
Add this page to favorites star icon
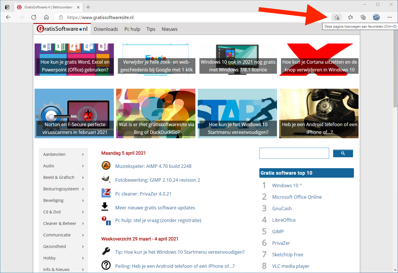[336, 17]
